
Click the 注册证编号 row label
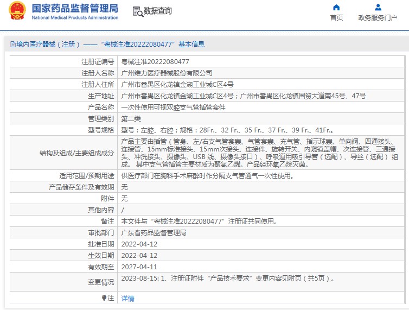click(98, 62)
